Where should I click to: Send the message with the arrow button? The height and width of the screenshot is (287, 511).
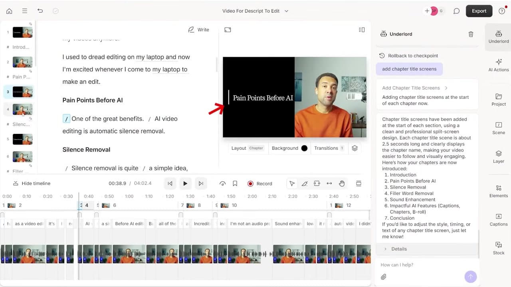click(x=471, y=277)
